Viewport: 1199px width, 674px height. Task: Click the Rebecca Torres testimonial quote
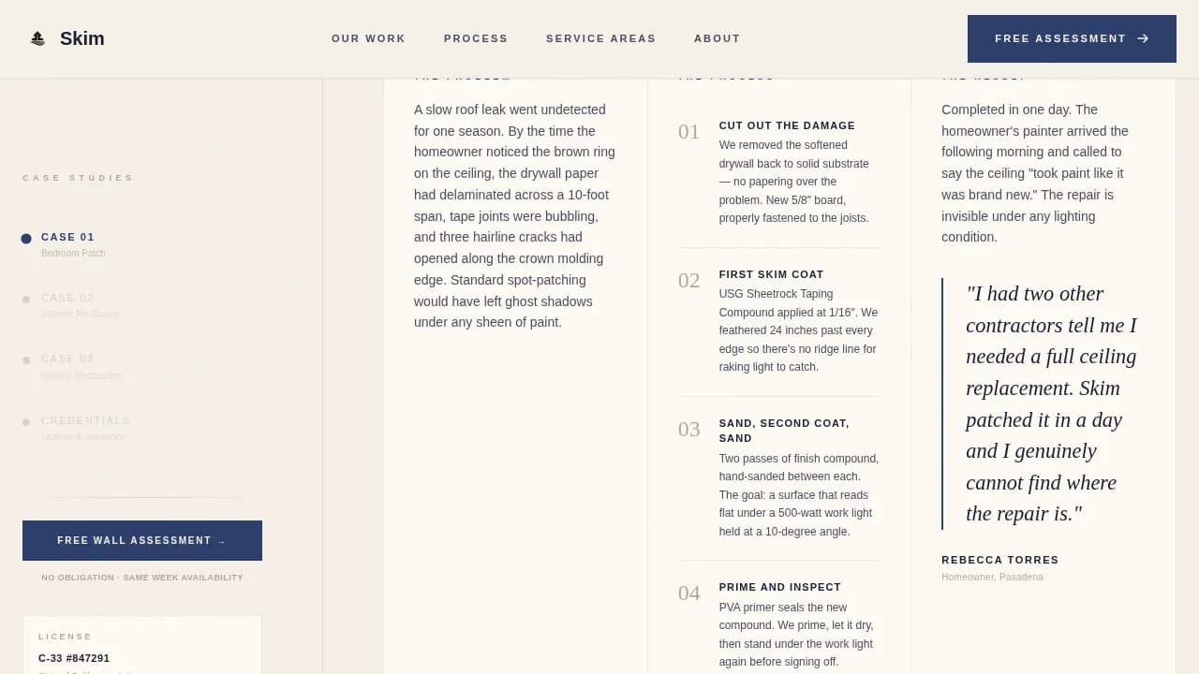1050,403
